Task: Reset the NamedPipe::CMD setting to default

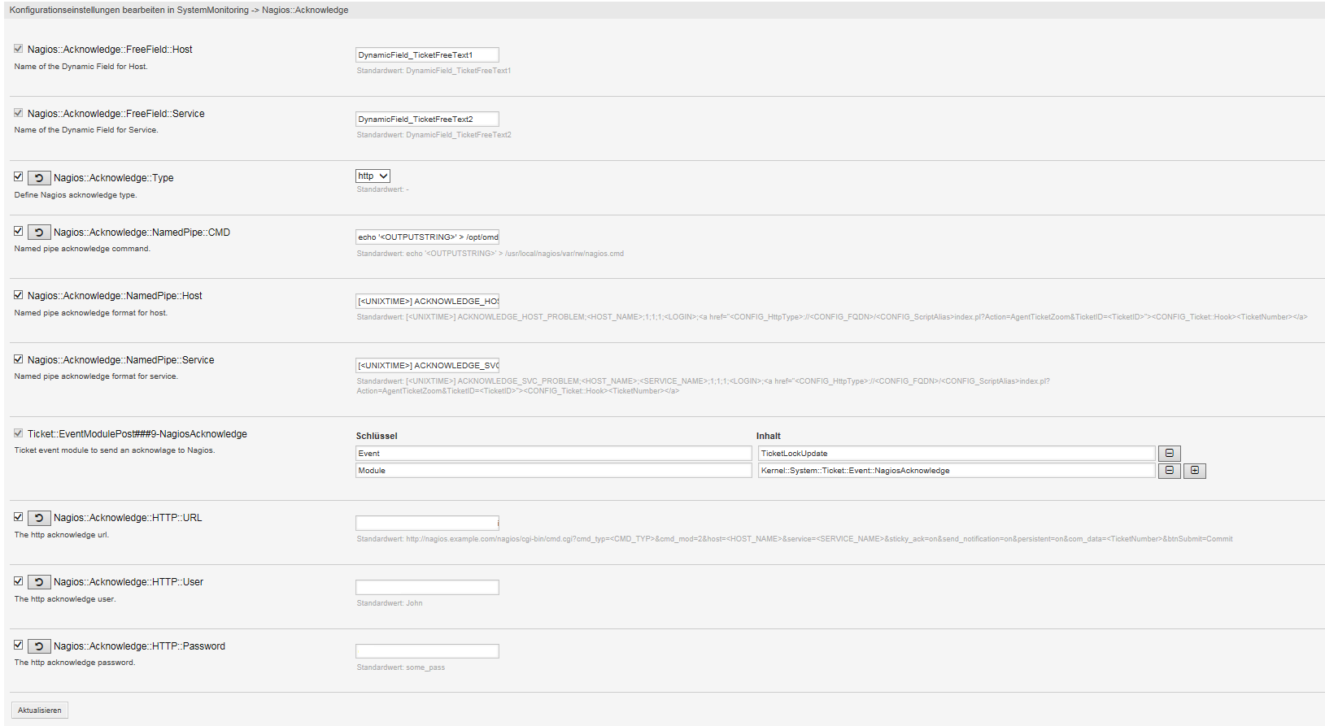Action: [x=39, y=233]
